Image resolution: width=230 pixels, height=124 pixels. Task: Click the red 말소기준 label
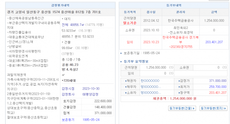[x=130, y=23]
